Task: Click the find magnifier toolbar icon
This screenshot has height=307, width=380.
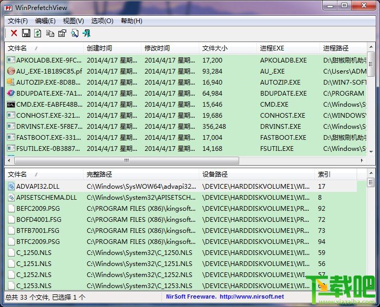Action: pos(75,33)
